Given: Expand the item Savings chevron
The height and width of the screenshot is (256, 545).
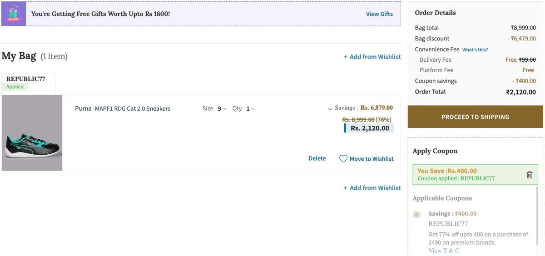Looking at the screenshot, I should 330,108.
